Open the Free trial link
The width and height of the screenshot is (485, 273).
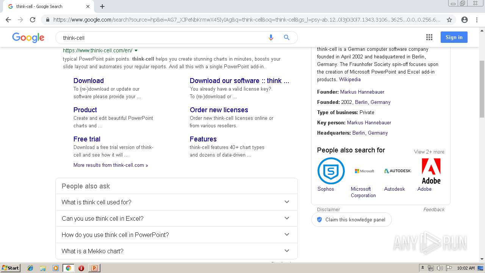click(87, 139)
